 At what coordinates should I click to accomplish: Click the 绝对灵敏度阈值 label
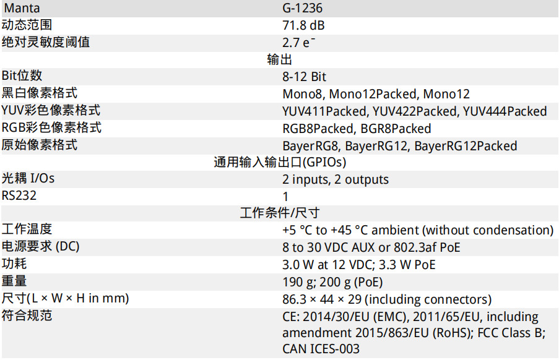coord(46,43)
